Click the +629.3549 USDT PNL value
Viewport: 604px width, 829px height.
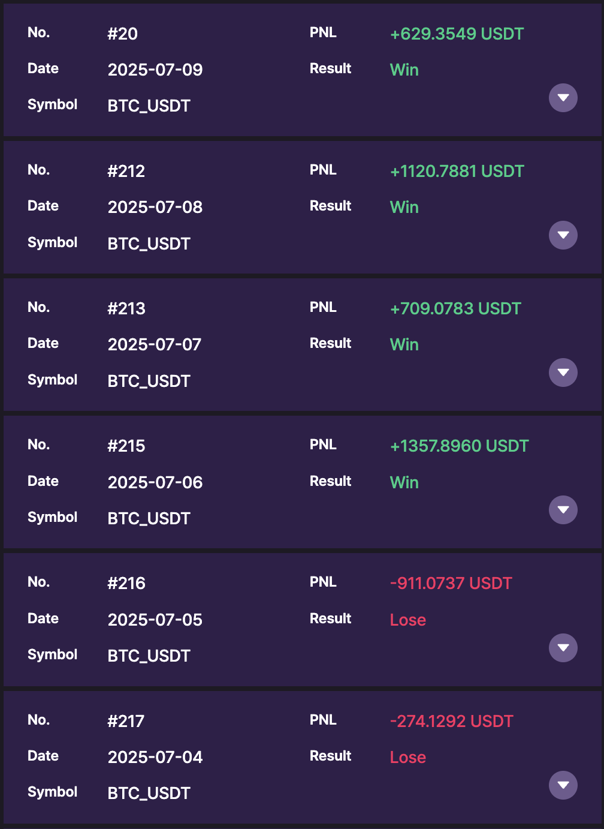pyautogui.click(x=457, y=34)
